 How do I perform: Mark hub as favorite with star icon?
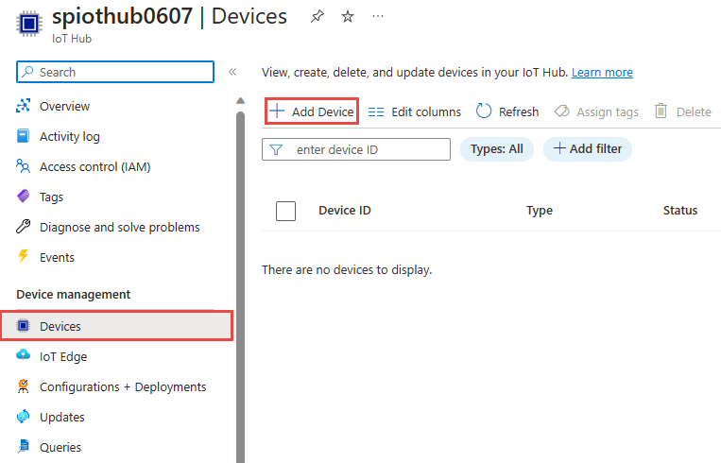click(347, 17)
